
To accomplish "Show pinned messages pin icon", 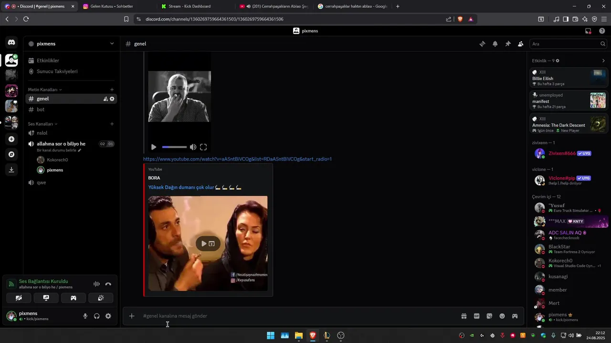I will pos(508,44).
